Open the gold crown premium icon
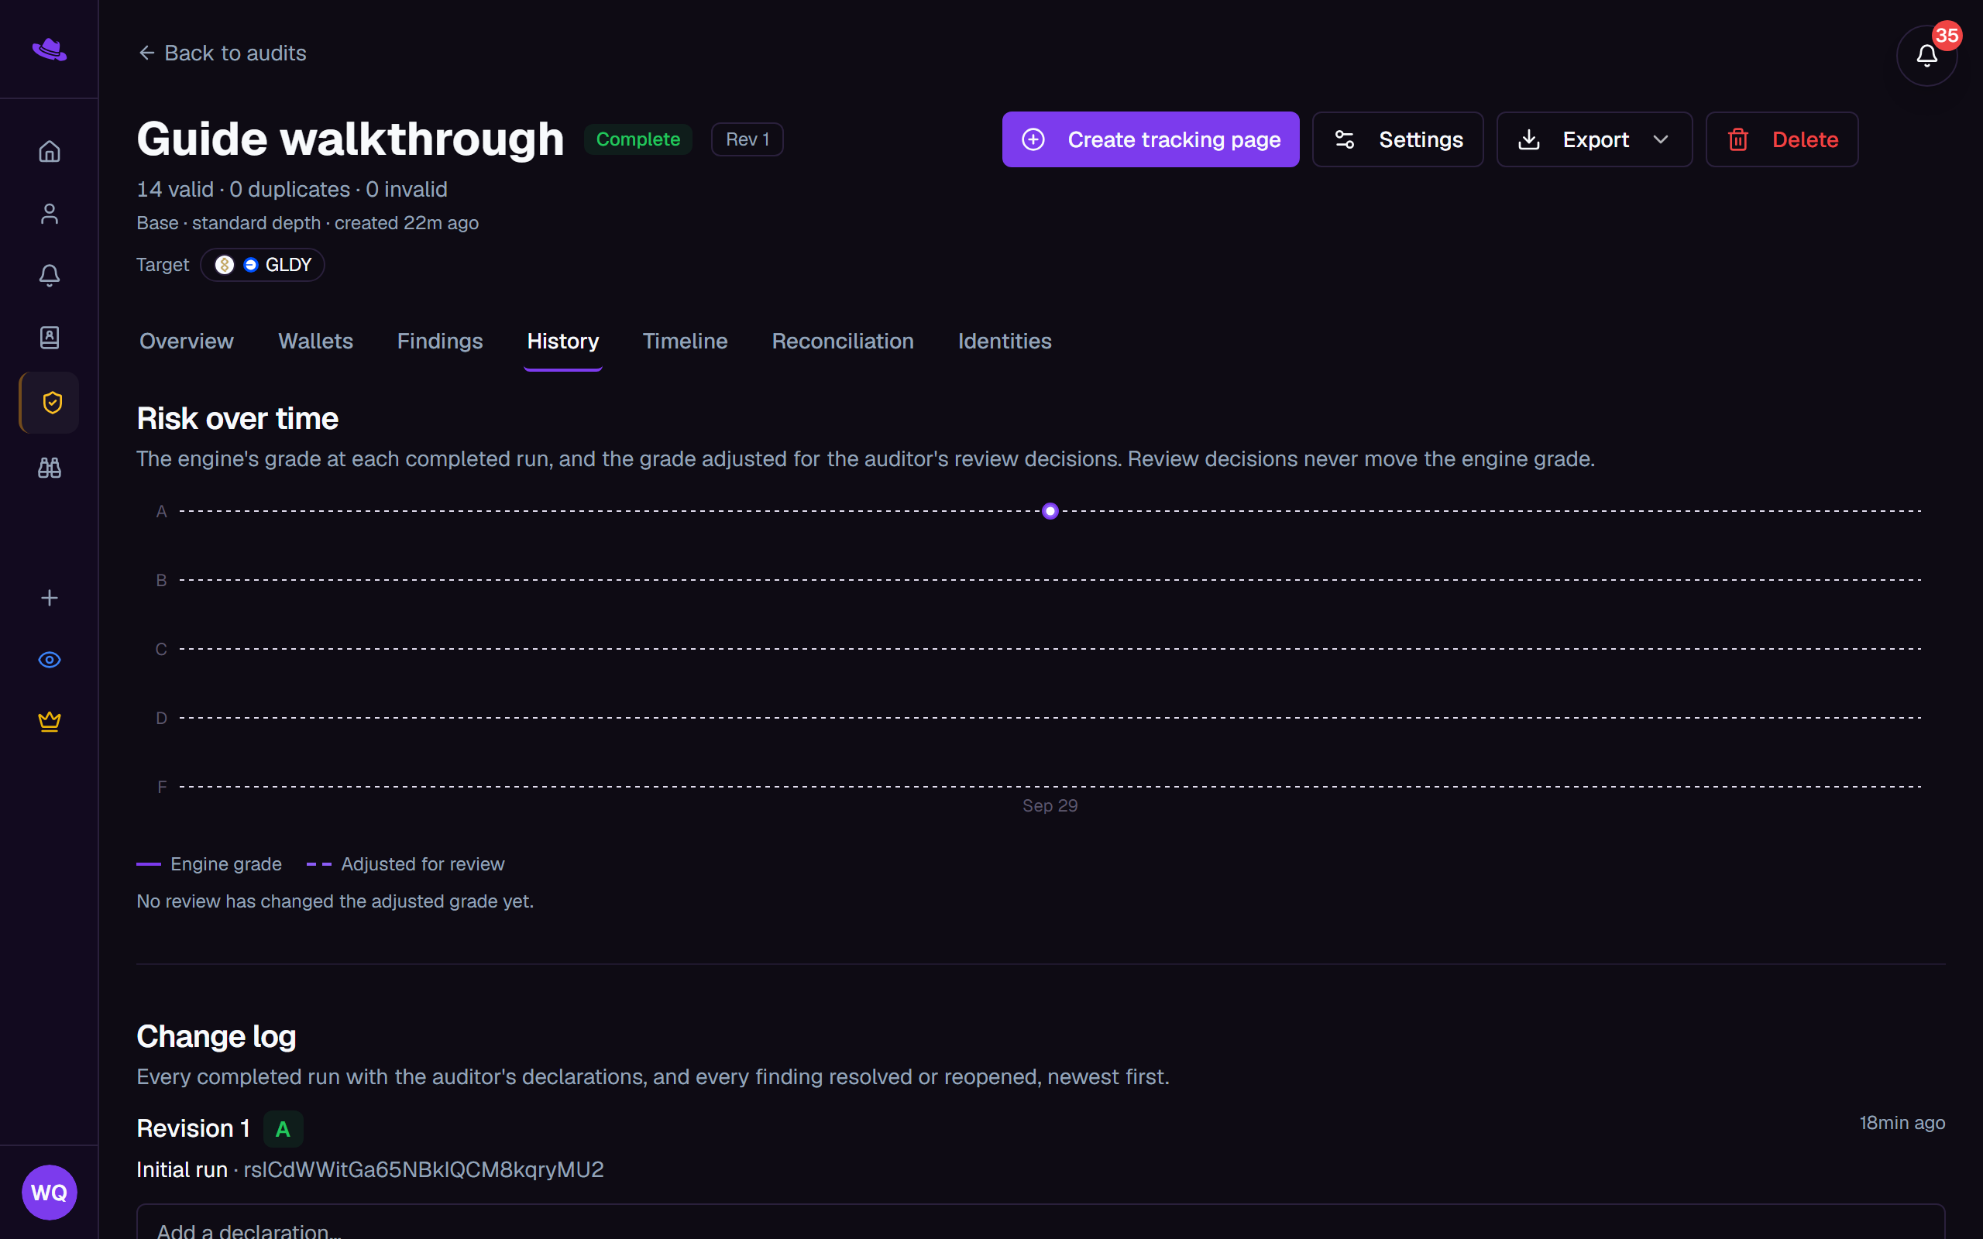1983x1239 pixels. pos(49,721)
